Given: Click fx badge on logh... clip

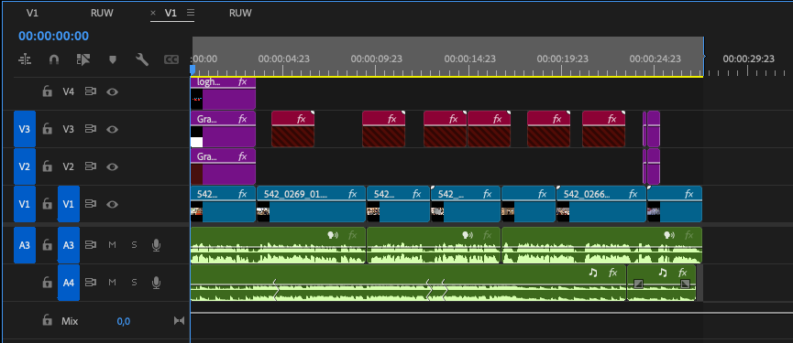Looking at the screenshot, I should click(243, 81).
